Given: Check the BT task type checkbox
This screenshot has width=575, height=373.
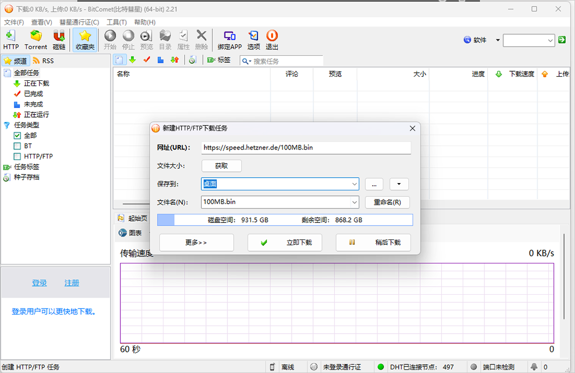Looking at the screenshot, I should tap(17, 146).
